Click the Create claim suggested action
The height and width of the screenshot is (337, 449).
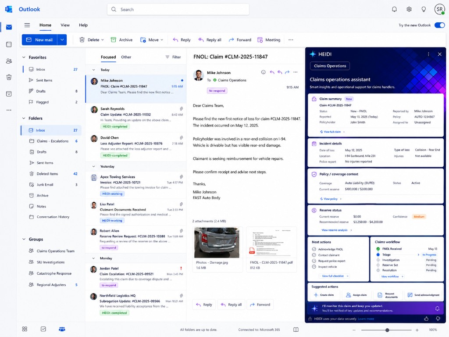coord(324,295)
